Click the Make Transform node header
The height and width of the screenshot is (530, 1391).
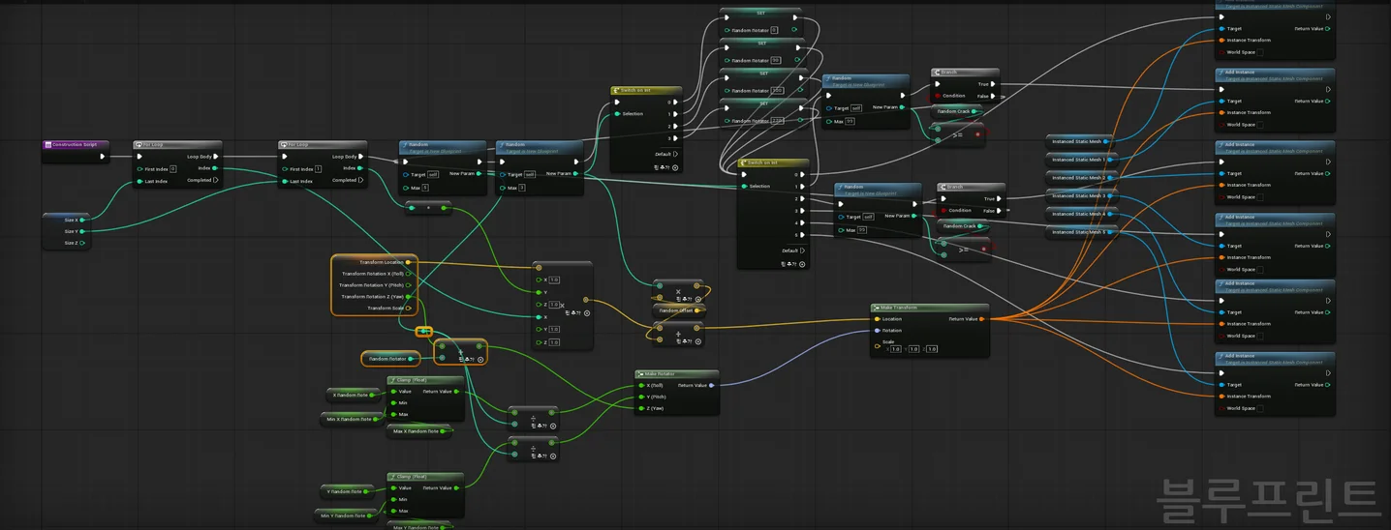928,308
